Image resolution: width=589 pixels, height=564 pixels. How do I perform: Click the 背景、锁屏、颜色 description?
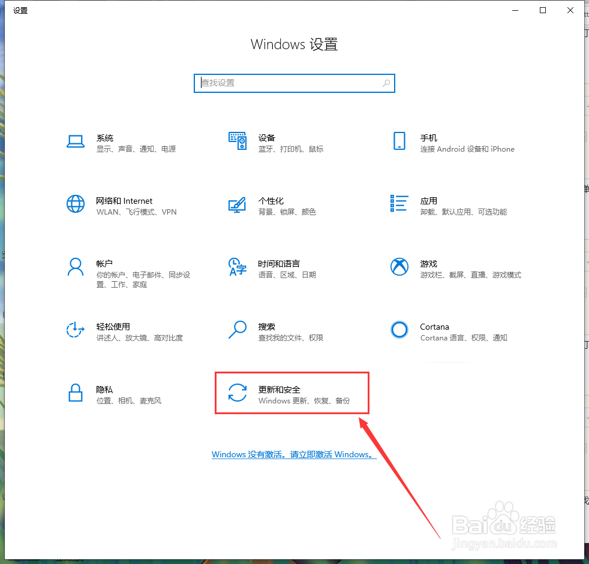(x=287, y=212)
